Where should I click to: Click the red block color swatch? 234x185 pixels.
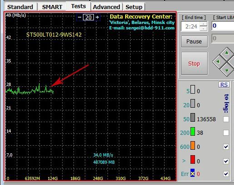(193, 160)
